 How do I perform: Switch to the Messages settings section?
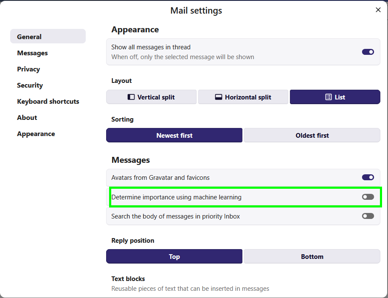32,53
